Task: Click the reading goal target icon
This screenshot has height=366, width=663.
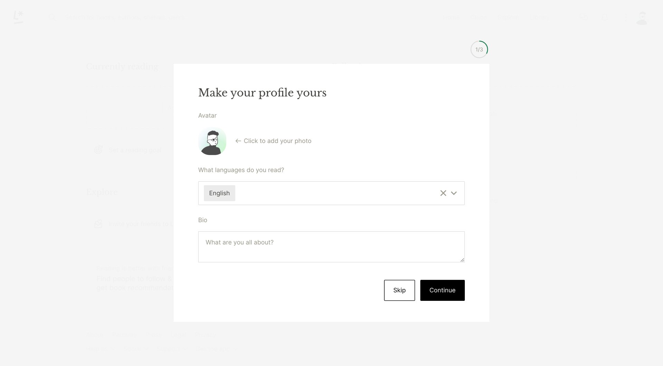Action: [x=98, y=150]
